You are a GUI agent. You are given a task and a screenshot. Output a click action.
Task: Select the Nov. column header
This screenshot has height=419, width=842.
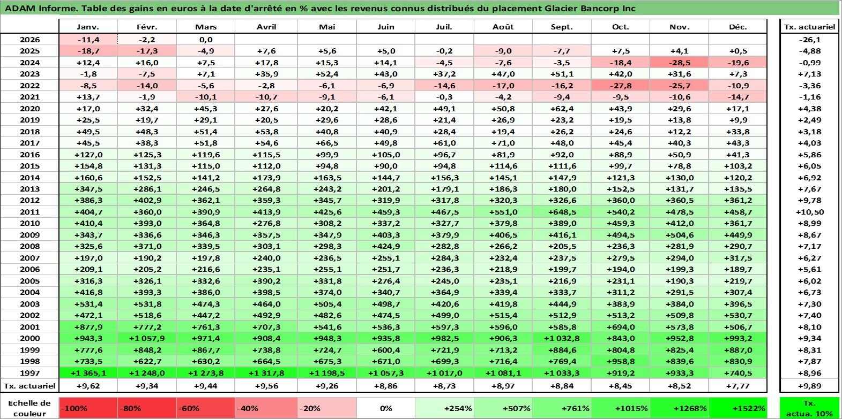coord(679,27)
